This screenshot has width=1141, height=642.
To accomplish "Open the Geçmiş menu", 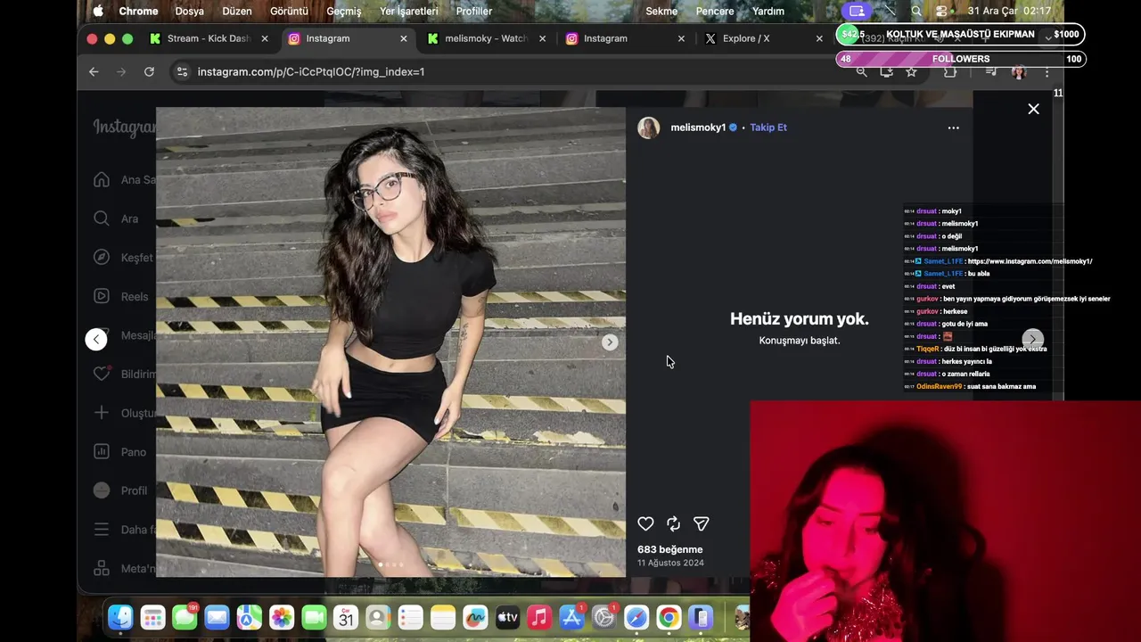I will point(344,11).
